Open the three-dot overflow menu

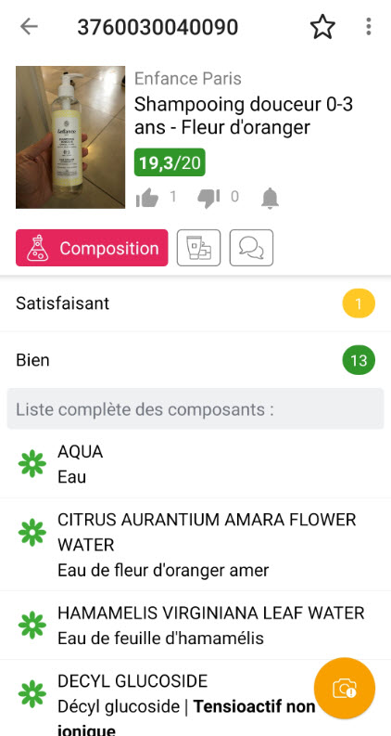pos(369,27)
